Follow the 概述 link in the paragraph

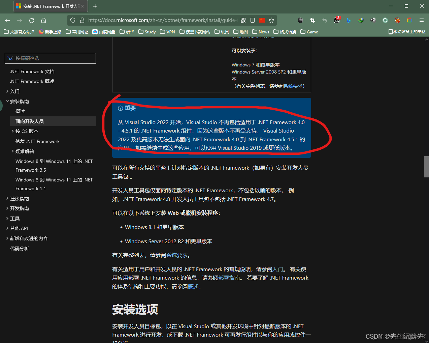coord(193,287)
